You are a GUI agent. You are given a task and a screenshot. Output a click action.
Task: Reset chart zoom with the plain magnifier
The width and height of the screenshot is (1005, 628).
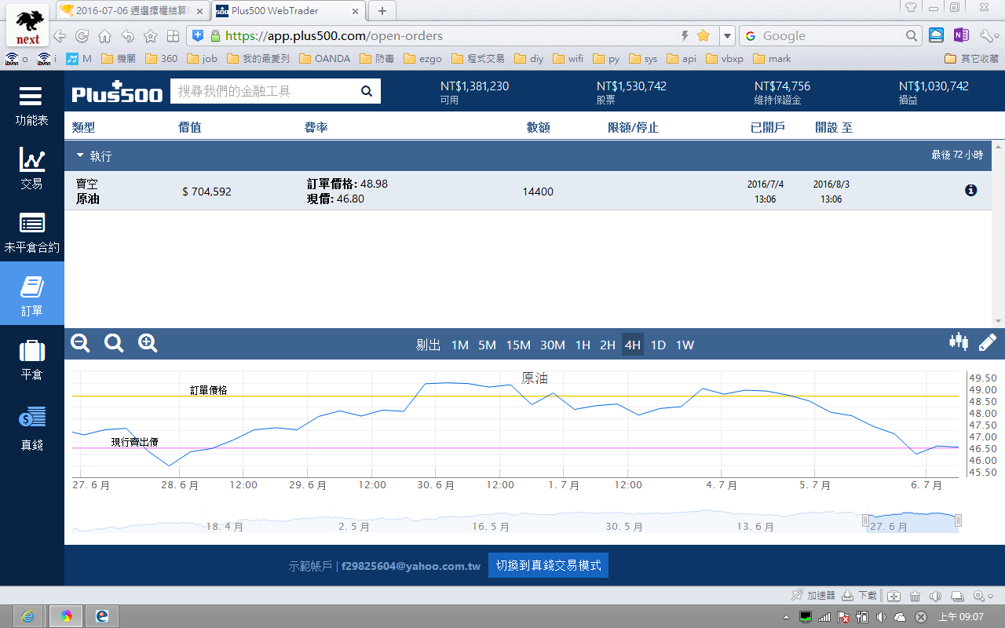(114, 343)
